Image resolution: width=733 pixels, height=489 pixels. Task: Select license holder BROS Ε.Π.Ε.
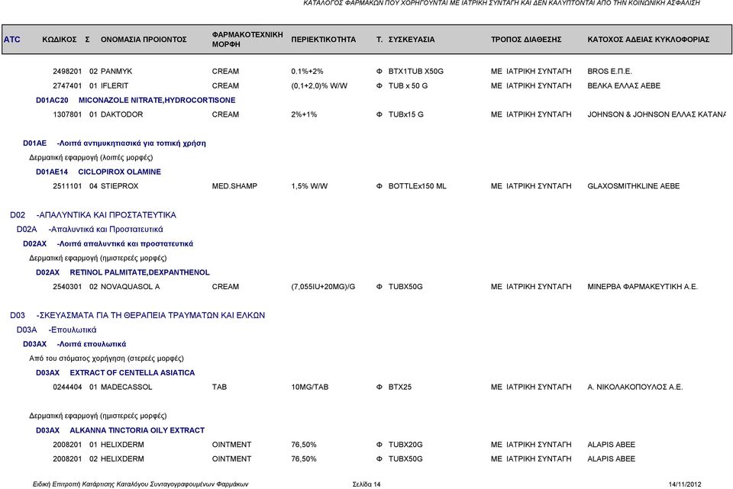[609, 72]
